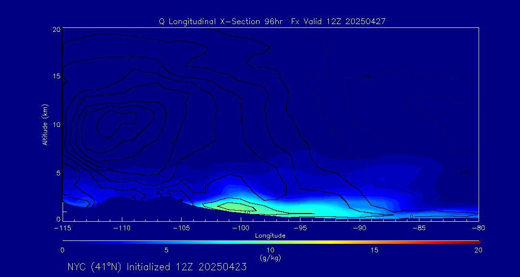Click the '(g/kg)' units label under colorbar
The image size is (520, 277).
click(270, 258)
